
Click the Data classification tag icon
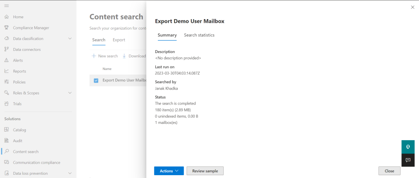click(7, 39)
